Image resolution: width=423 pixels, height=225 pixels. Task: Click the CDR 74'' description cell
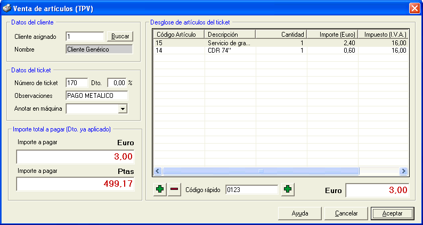[x=230, y=51]
